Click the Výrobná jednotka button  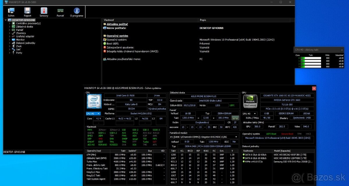157,109
